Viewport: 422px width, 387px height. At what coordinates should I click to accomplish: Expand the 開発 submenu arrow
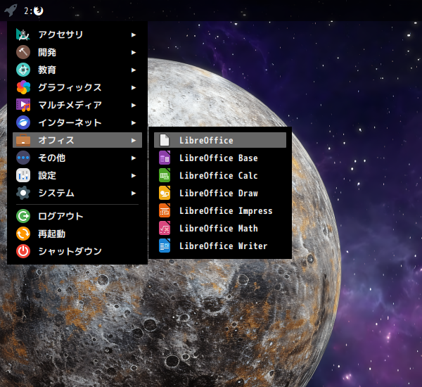134,52
